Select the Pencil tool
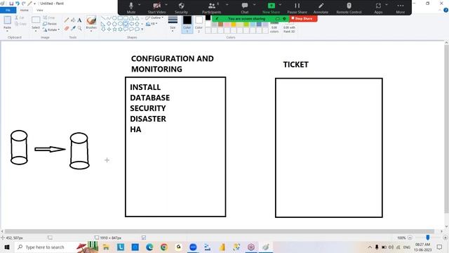The width and height of the screenshot is (449, 253). click(x=67, y=20)
